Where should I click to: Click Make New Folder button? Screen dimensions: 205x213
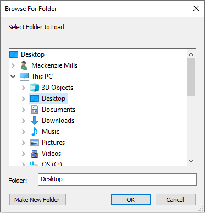(x=37, y=200)
